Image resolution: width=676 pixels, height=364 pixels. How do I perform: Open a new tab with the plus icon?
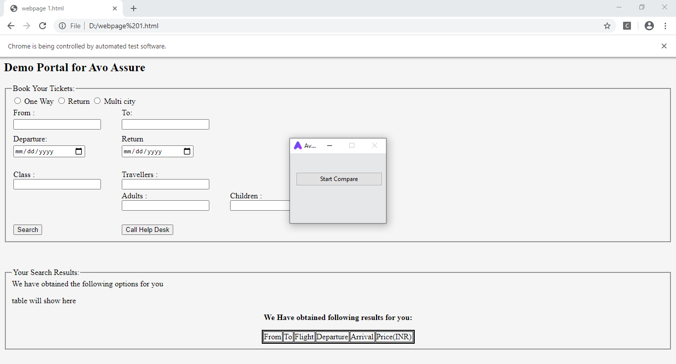tap(134, 8)
